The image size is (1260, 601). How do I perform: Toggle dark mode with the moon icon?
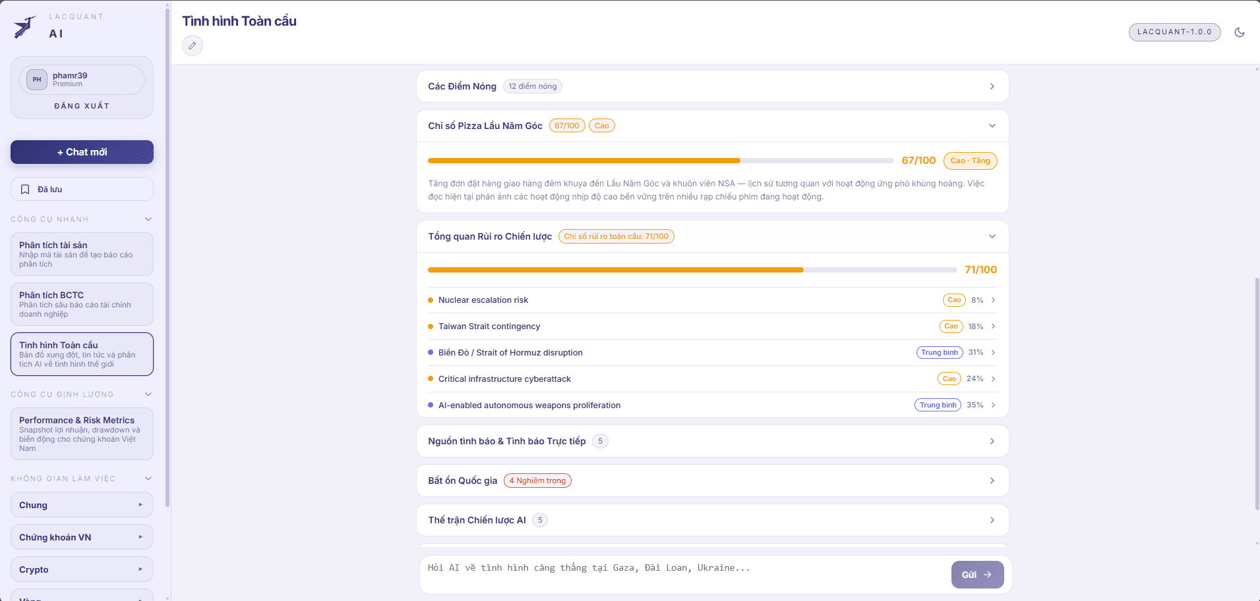(1239, 32)
